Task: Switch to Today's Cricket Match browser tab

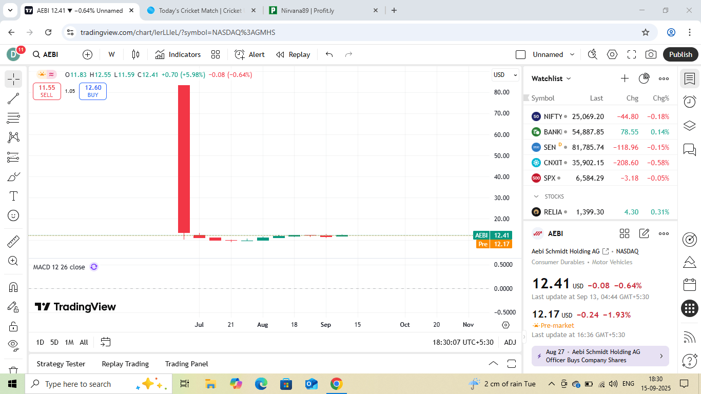Action: 201,10
